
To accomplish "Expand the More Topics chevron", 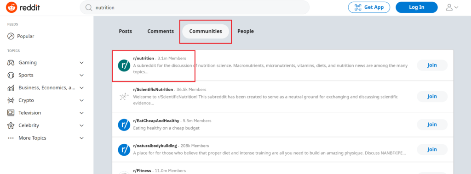I will 81,138.
